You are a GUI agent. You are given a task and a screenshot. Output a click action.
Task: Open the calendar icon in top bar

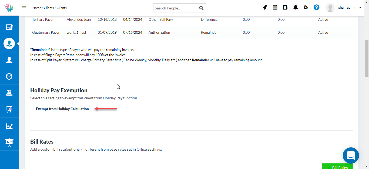tap(275, 8)
